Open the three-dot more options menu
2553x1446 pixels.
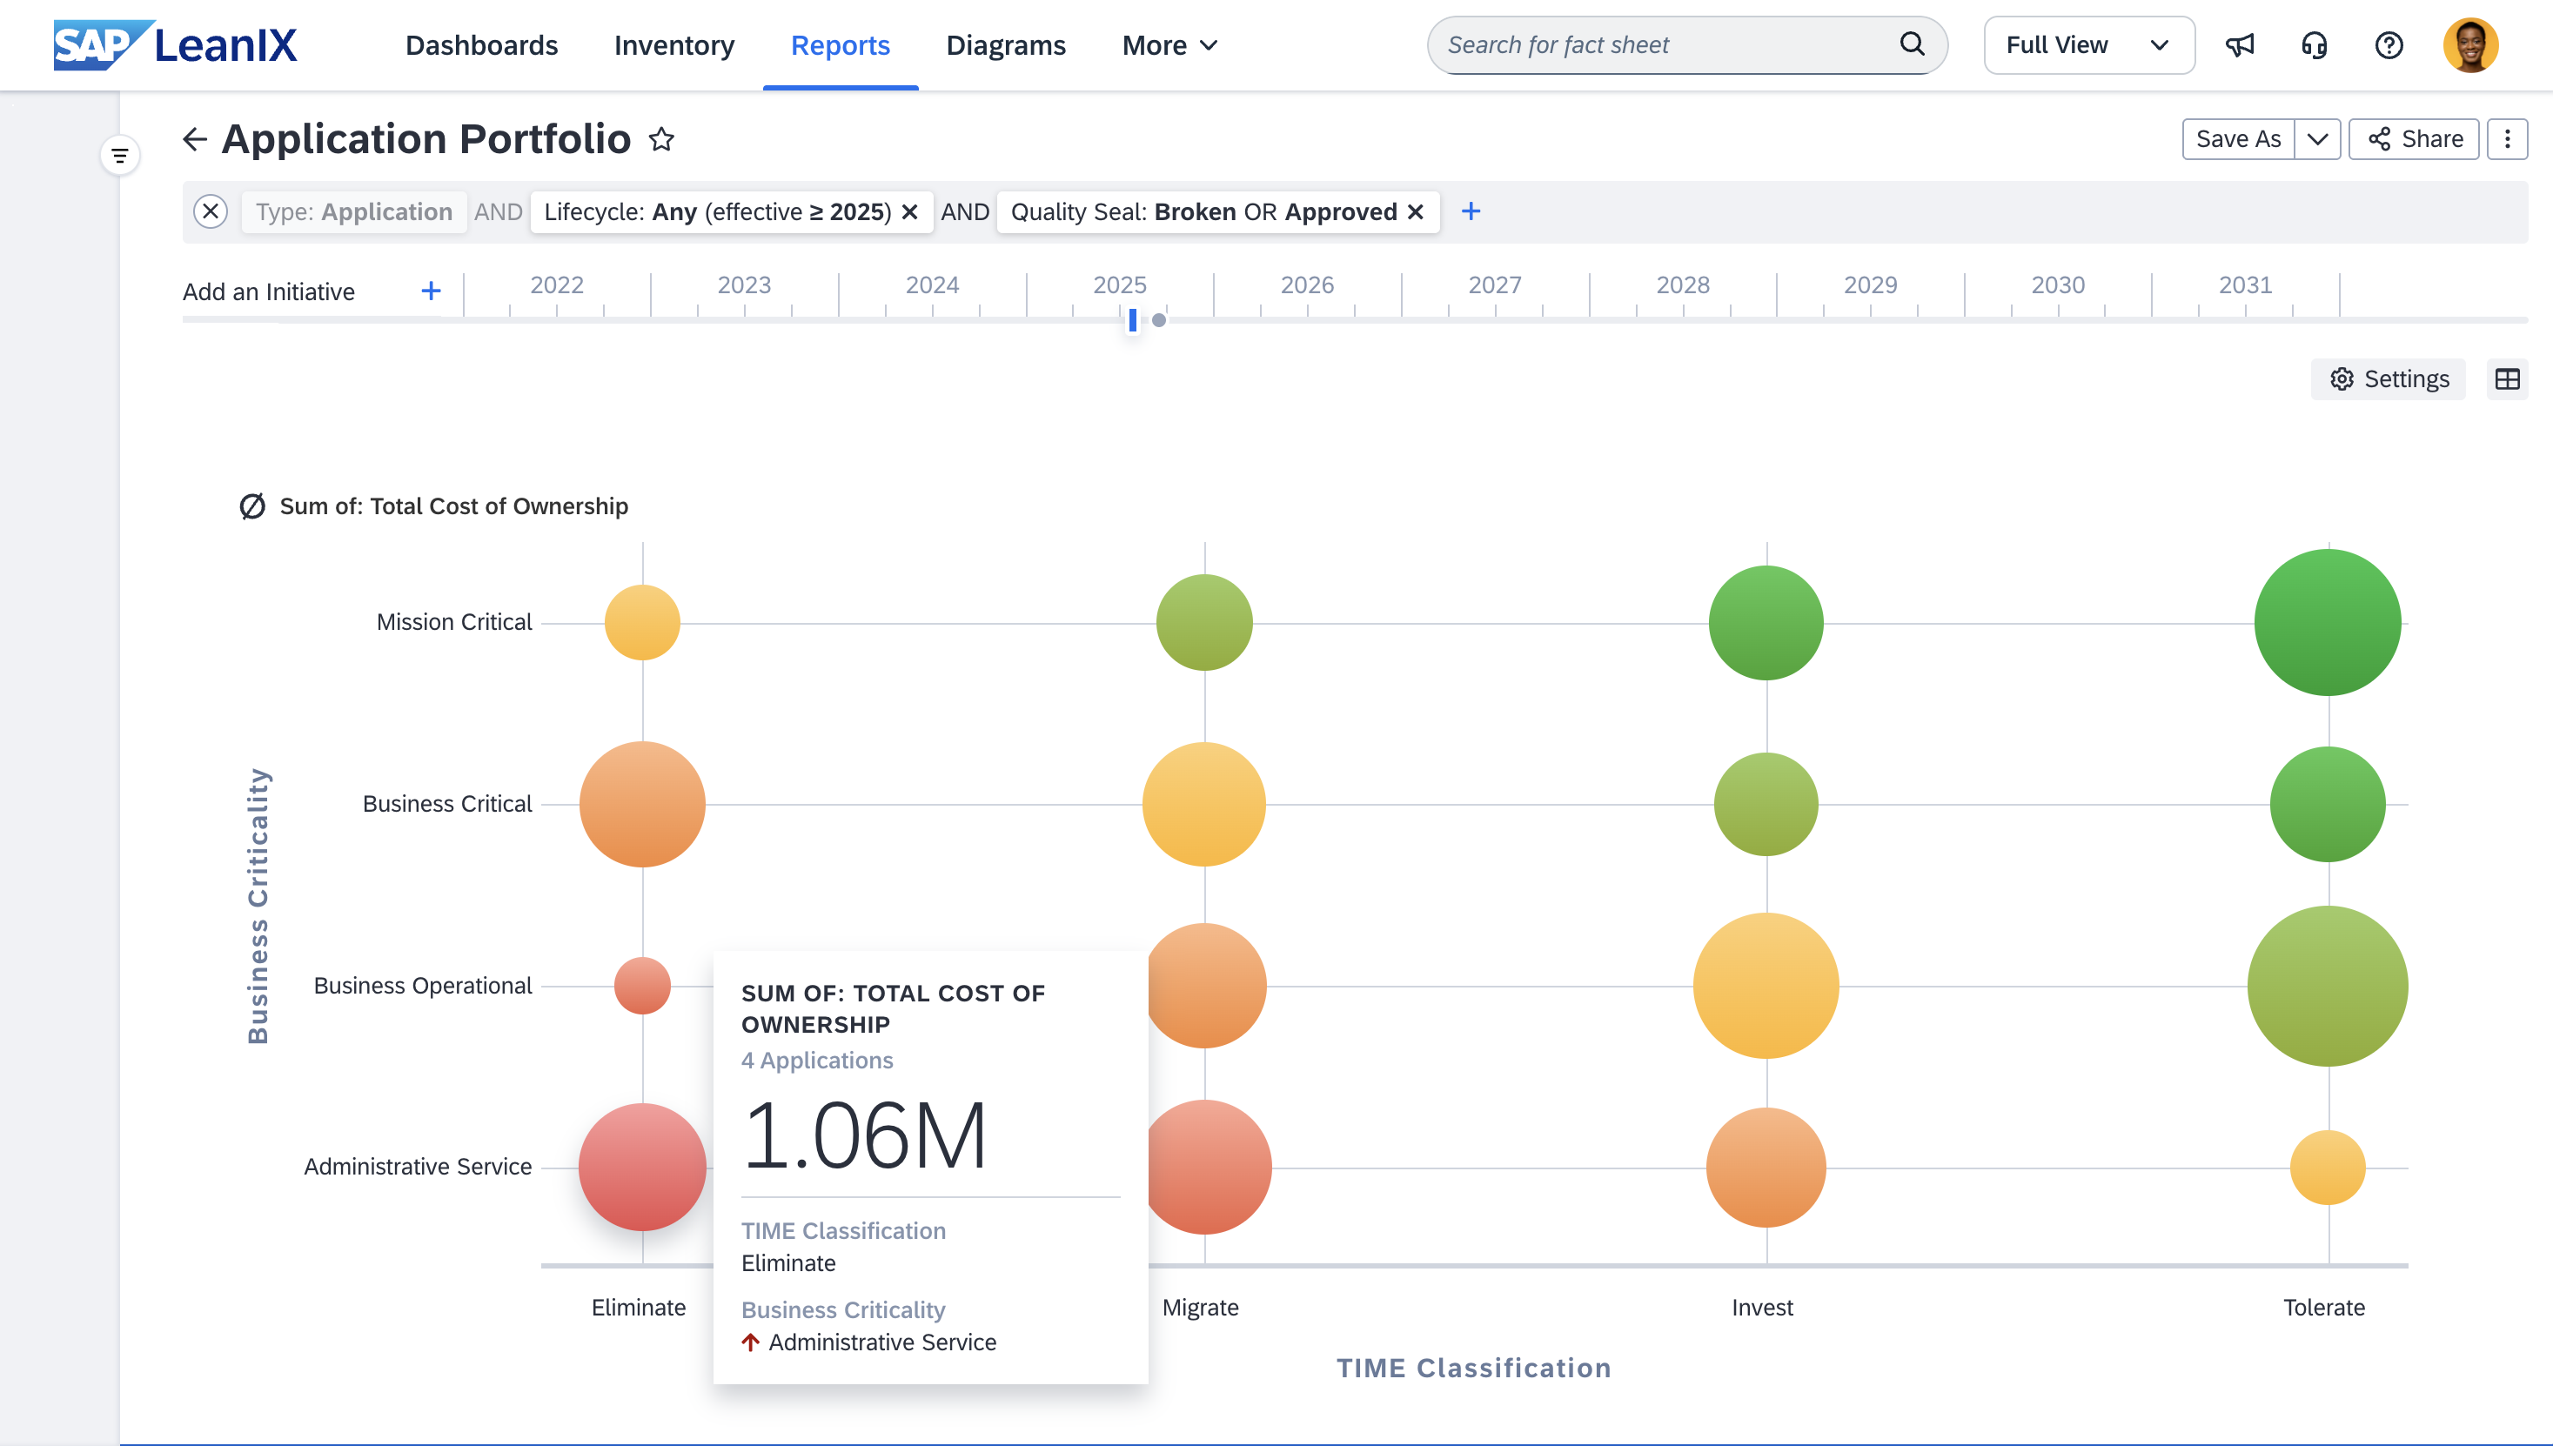[x=2508, y=139]
